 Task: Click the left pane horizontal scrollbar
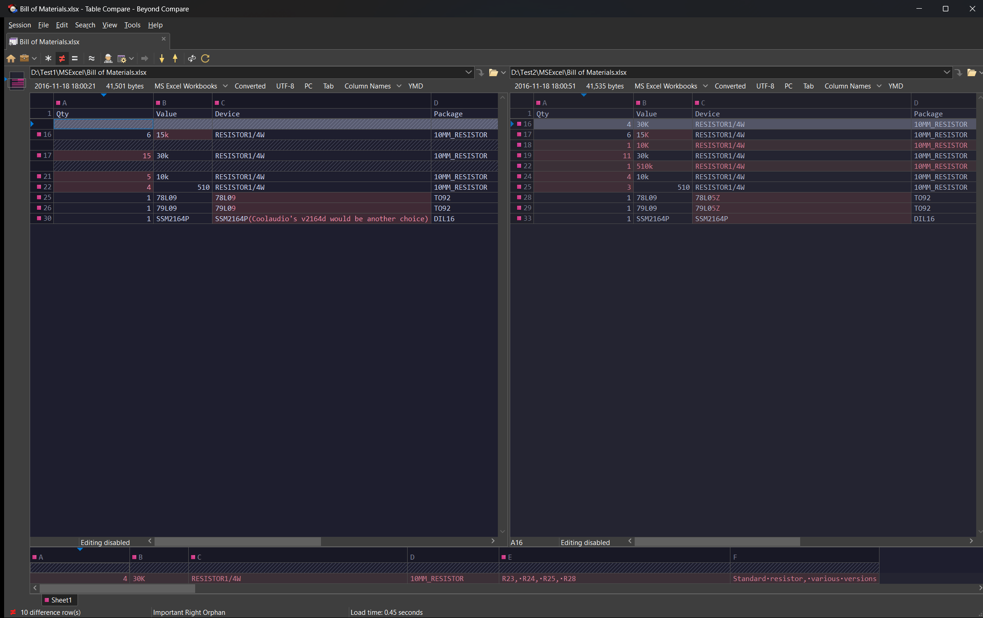tap(238, 541)
